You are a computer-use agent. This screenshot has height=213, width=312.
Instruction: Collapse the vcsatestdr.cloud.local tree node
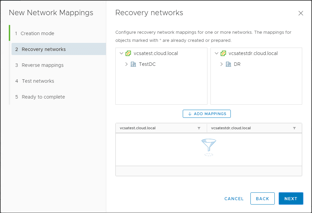(x=216, y=53)
